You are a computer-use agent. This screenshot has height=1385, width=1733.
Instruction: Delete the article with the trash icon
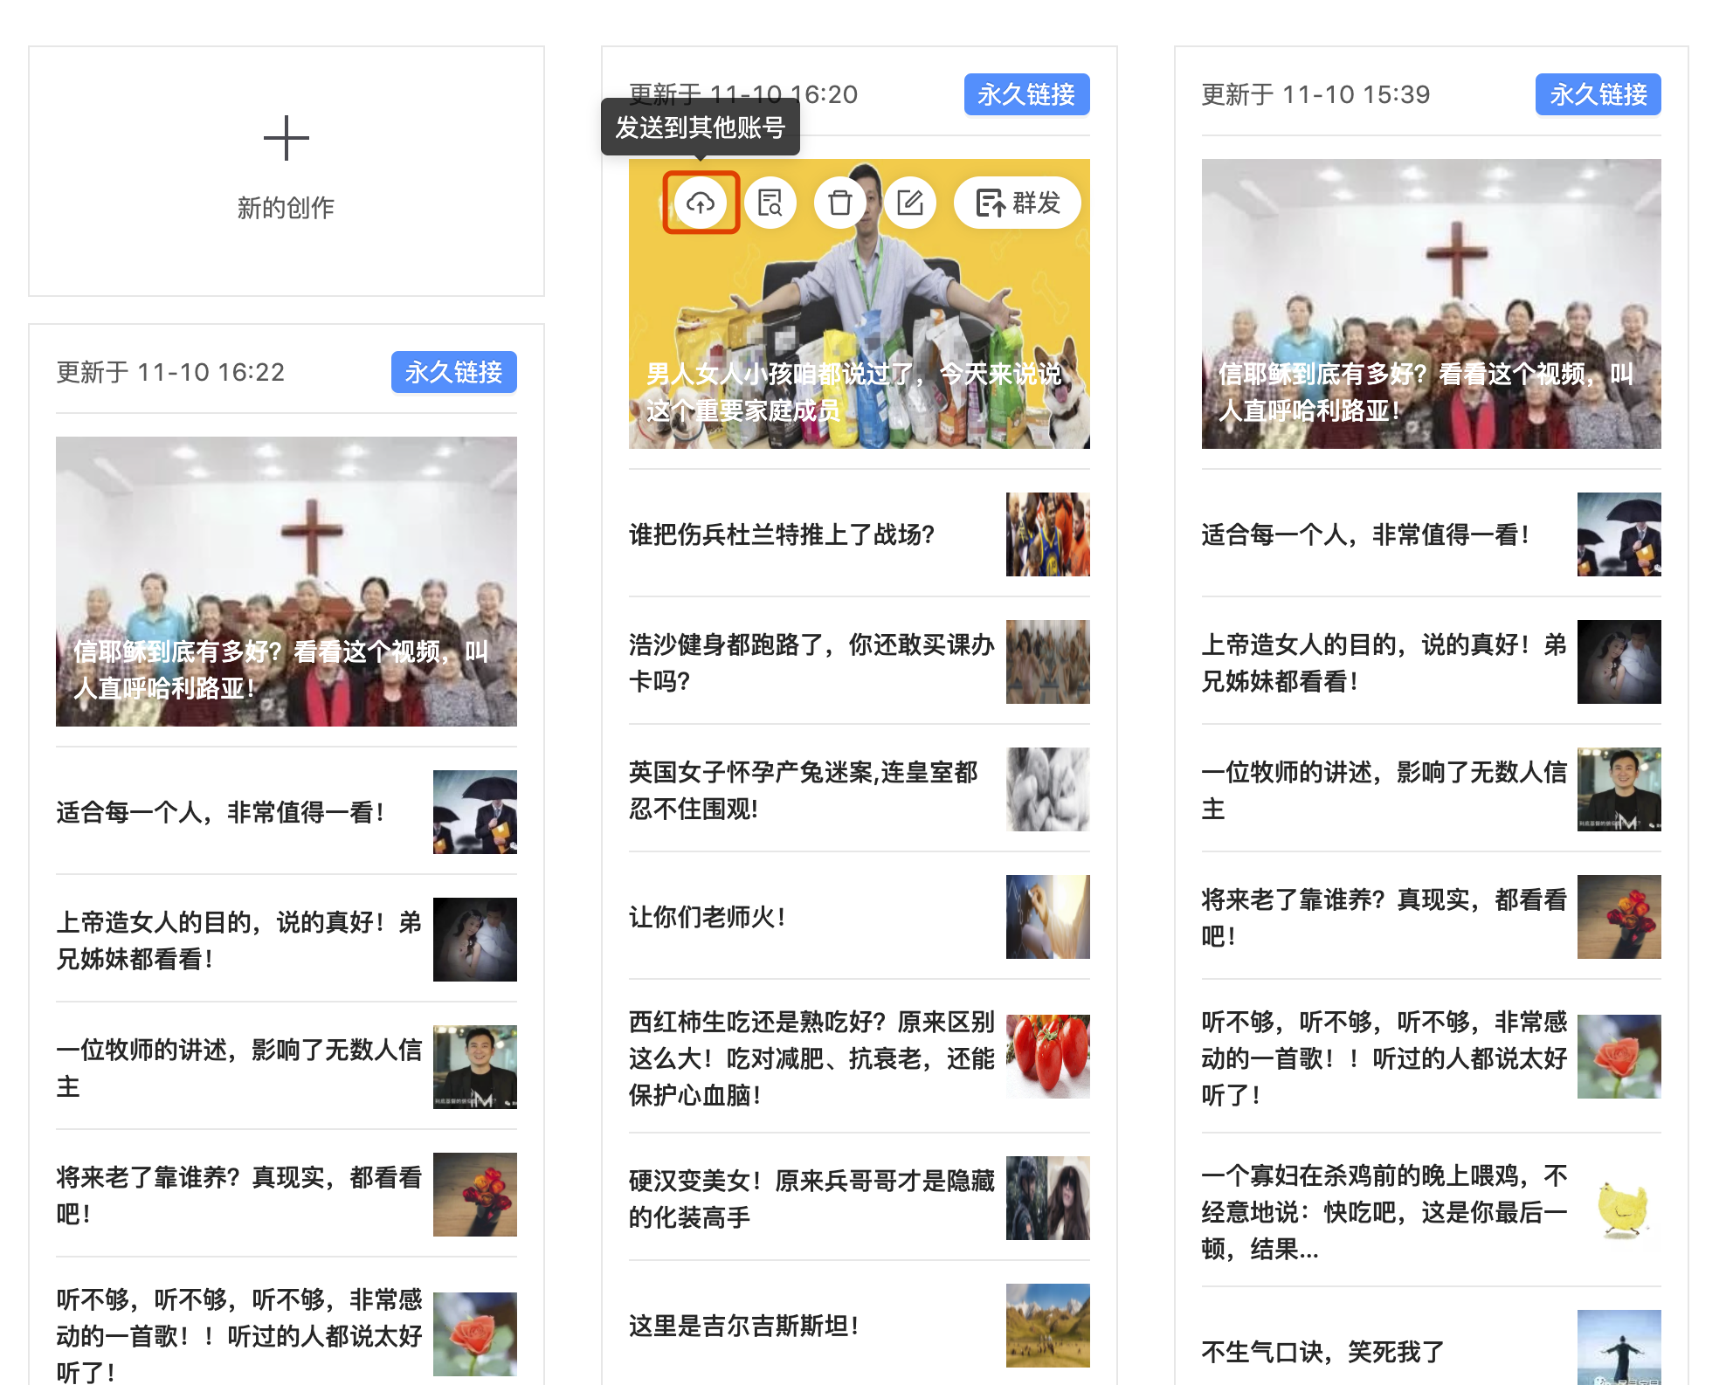[x=840, y=203]
